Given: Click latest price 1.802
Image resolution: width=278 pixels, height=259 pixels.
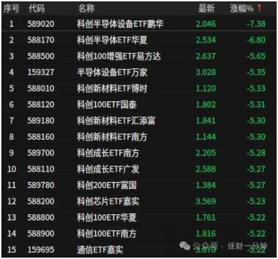Looking at the screenshot, I should click(x=206, y=105).
